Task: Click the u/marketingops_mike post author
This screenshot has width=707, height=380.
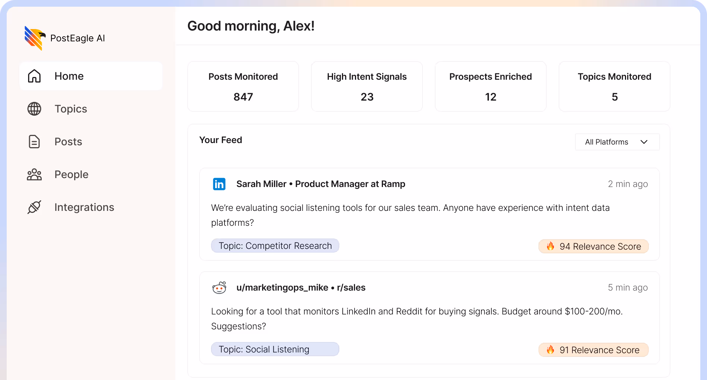Action: [x=282, y=288]
